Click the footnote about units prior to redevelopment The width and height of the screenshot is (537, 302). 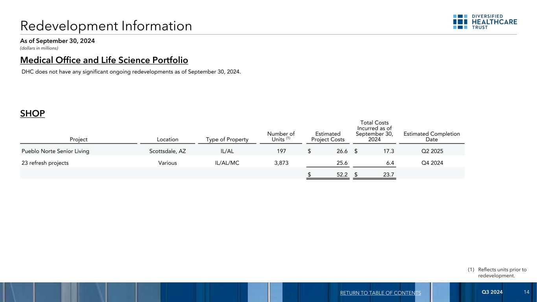coord(497,273)
